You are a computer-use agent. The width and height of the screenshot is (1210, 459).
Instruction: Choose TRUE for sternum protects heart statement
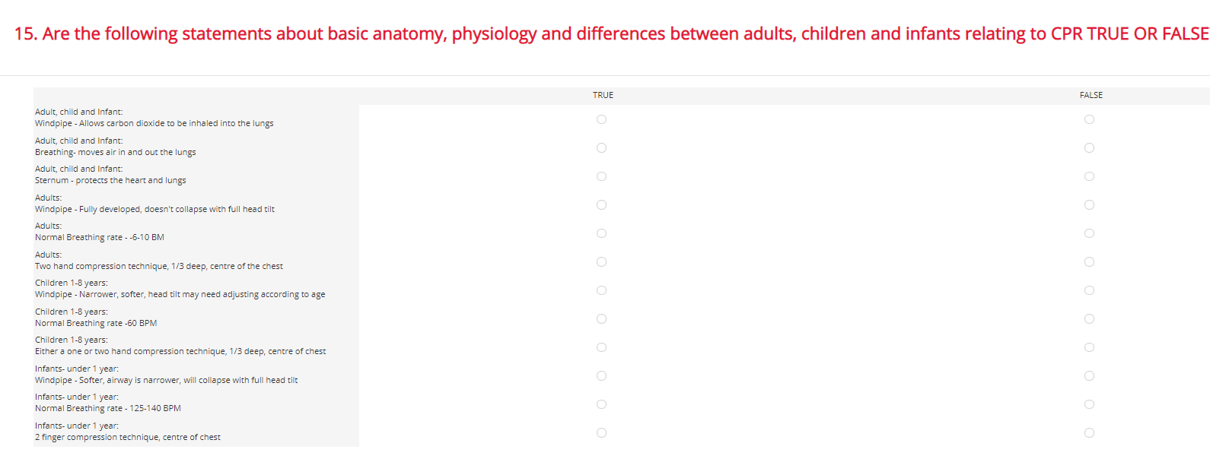click(x=601, y=176)
